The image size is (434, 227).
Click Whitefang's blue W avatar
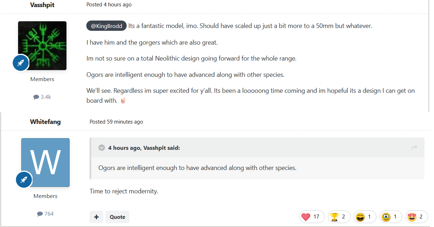click(x=46, y=162)
